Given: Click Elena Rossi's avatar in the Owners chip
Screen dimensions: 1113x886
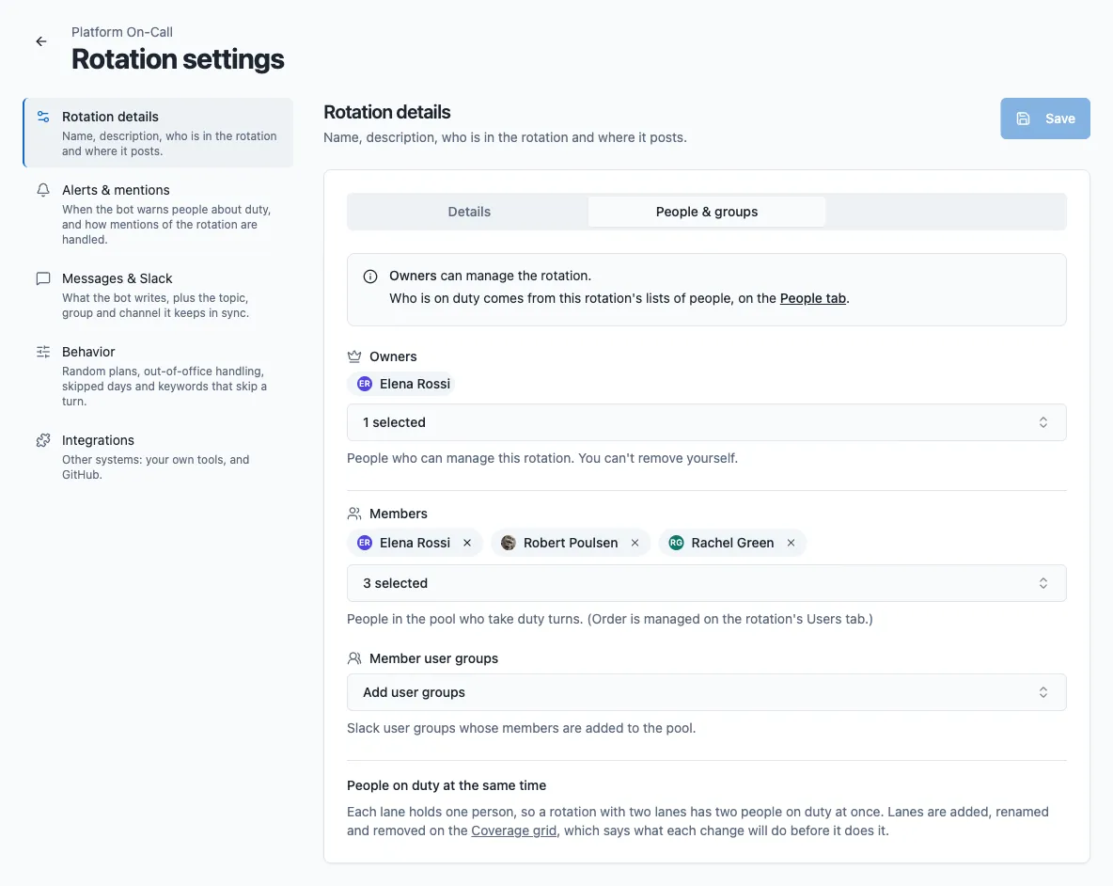Looking at the screenshot, I should 365,384.
